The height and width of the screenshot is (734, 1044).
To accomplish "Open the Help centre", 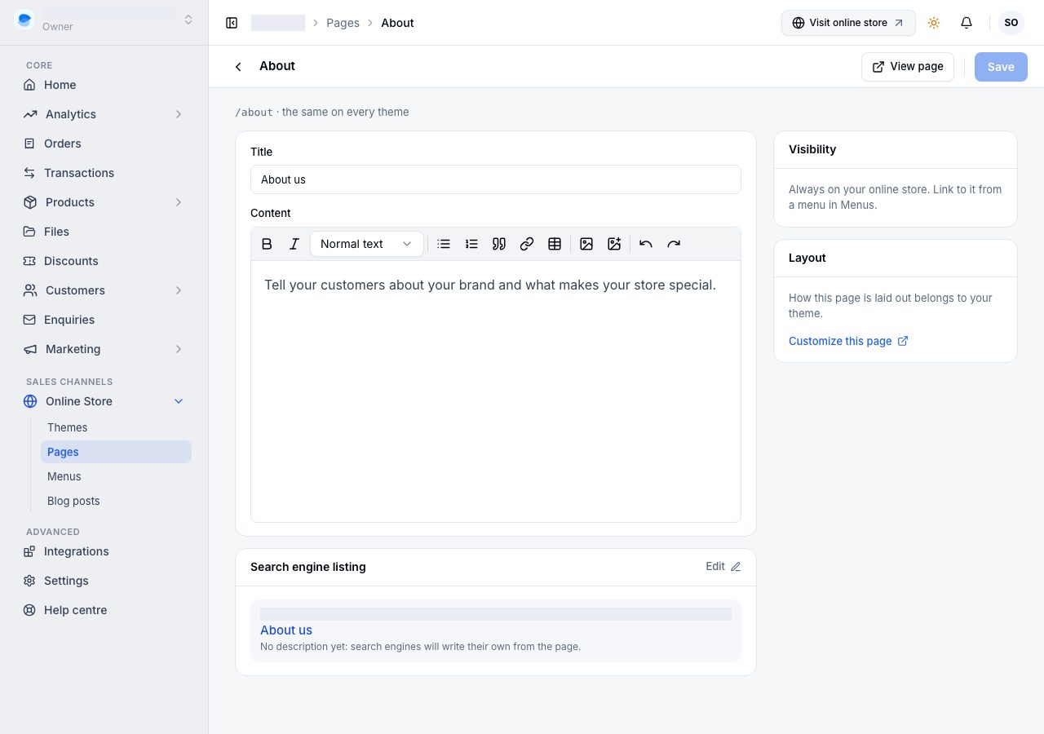I will (x=104, y=610).
